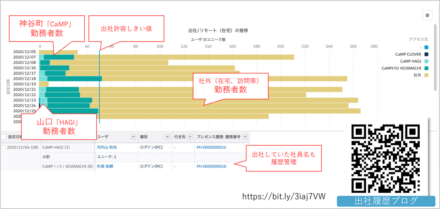Image resolution: width=440 pixels, height=209 pixels.
Task: Click the https://bit.ly/3iaj7VW URL text
Action: point(284,196)
